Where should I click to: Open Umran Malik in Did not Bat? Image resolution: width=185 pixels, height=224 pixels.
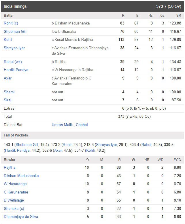point(62,125)
